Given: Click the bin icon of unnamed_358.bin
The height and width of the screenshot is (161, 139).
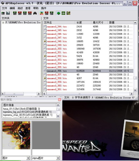Looking at the screenshot, I should click(45, 78).
